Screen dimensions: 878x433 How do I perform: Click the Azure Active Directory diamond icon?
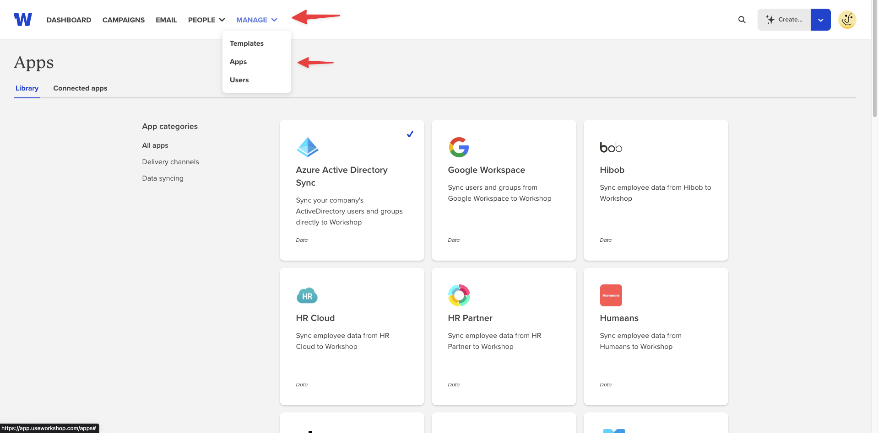pos(308,147)
